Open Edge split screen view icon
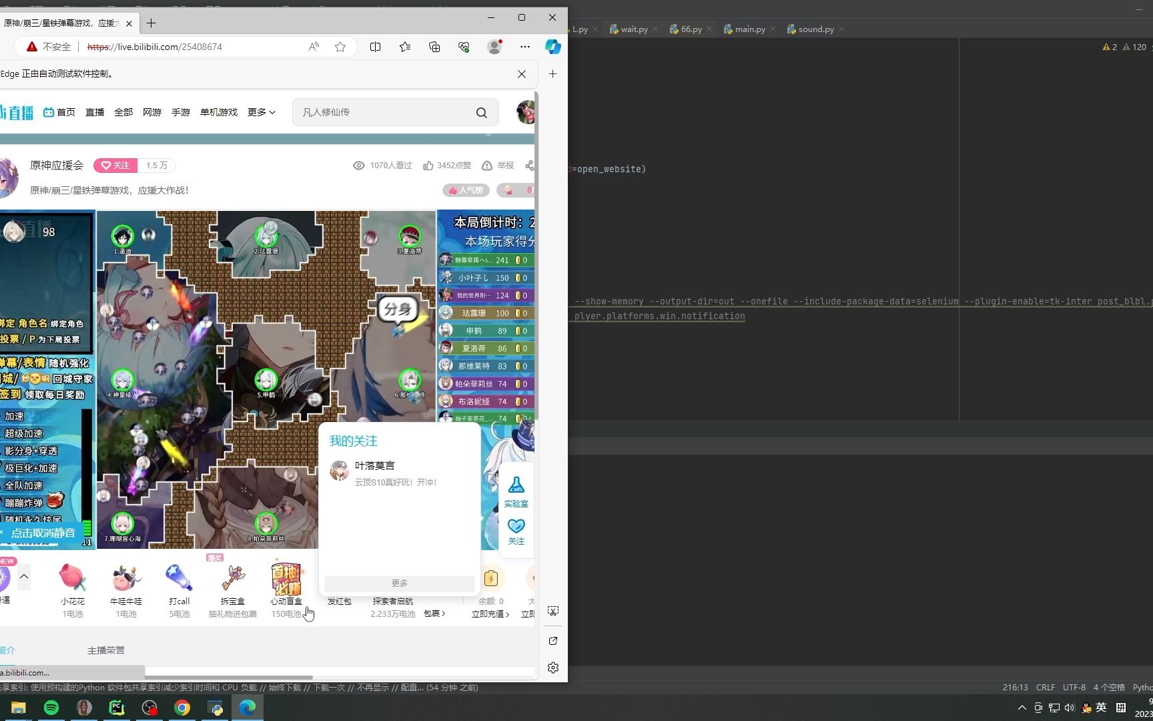 tap(376, 47)
